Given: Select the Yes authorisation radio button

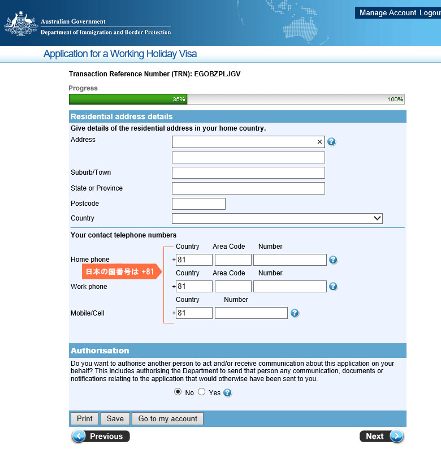Looking at the screenshot, I should [x=201, y=392].
